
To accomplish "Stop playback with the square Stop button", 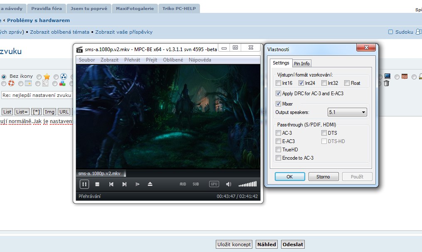I will (97, 184).
